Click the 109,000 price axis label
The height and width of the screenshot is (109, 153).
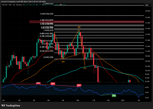(x=148, y=56)
